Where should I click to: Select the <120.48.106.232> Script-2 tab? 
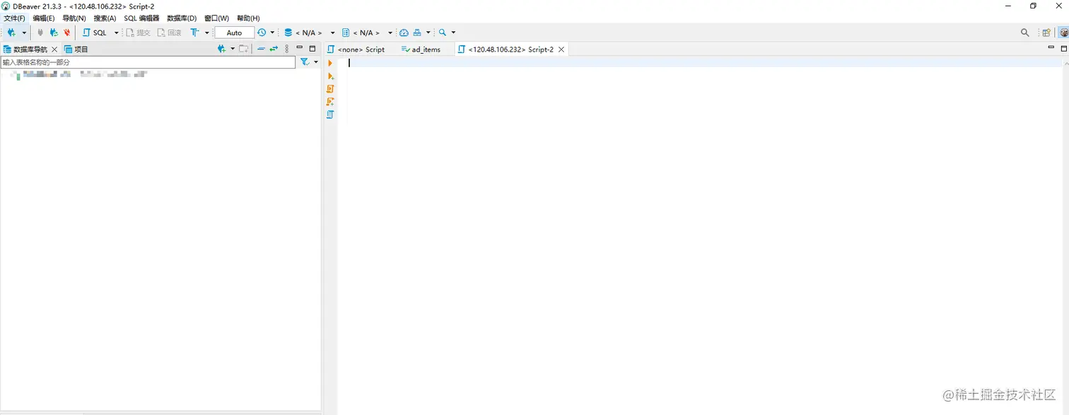[505, 49]
